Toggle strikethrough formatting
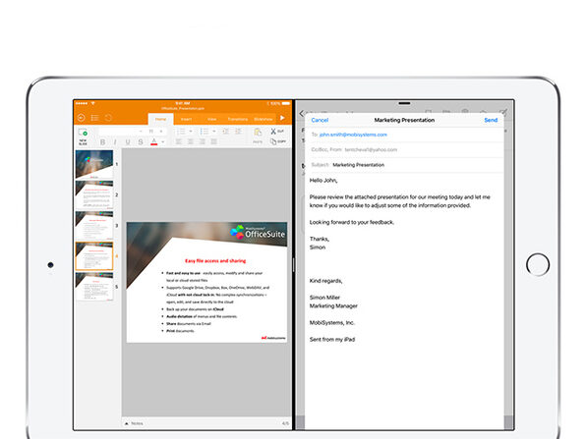This screenshot has width=586, height=439. coord(141,141)
